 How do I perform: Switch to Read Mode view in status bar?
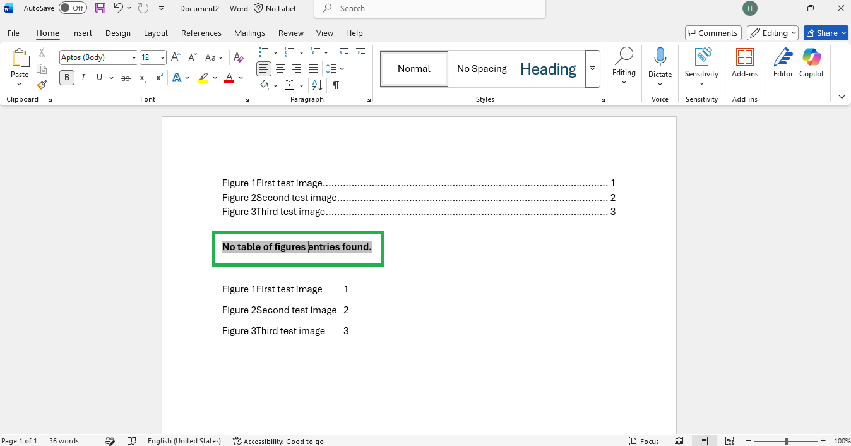tap(679, 441)
